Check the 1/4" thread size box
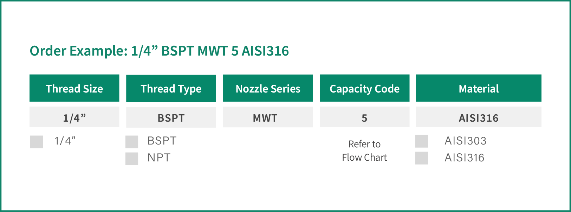571x212 pixels. pos(37,142)
